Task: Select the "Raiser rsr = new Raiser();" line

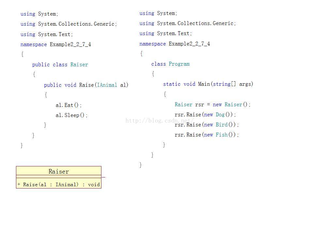Action: click(213, 104)
